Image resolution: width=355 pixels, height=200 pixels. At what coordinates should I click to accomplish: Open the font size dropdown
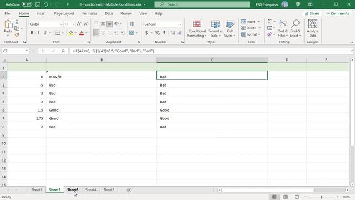(73, 24)
